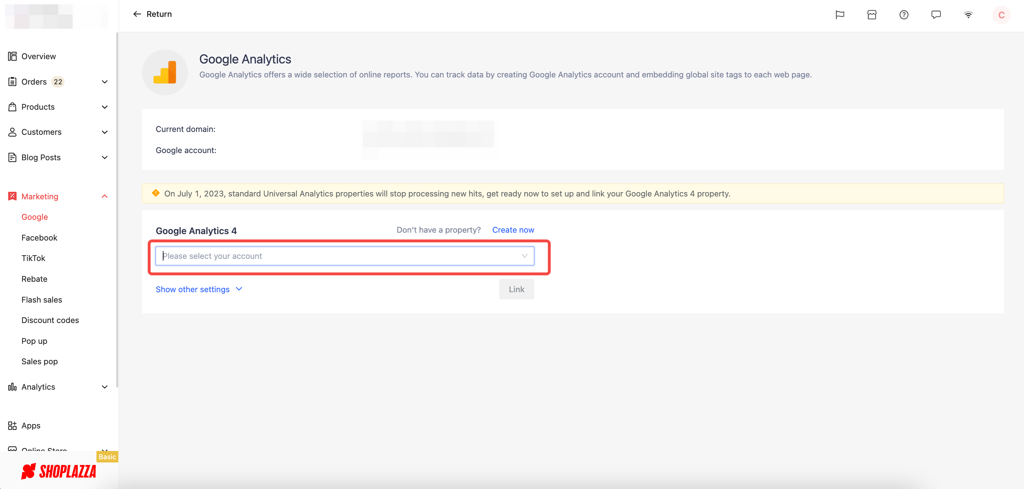The width and height of the screenshot is (1024, 489).
Task: Click the wifi signal status icon
Action: 968,15
